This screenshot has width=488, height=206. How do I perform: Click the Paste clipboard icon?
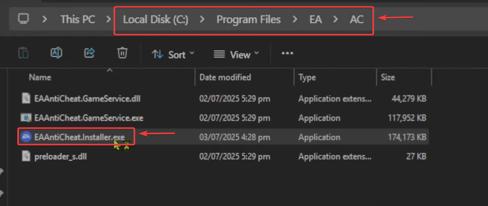24,53
